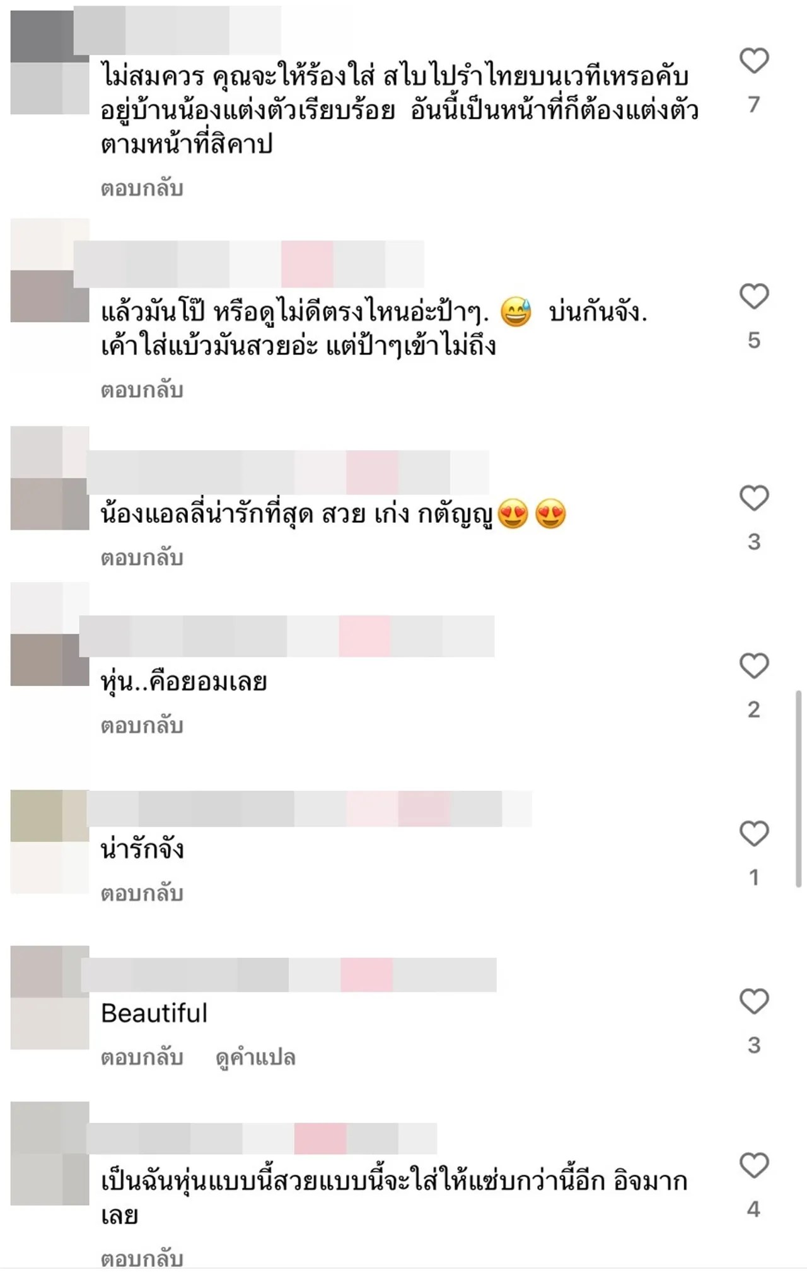
Task: Like the comment with 7 likes
Action: pyautogui.click(x=754, y=61)
